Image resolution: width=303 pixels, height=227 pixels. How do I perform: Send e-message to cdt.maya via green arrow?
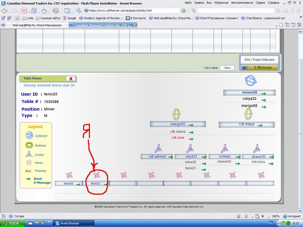click(x=260, y=125)
